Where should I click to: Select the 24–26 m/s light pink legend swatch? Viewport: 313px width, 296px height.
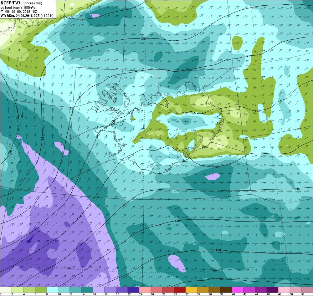tap(145, 290)
